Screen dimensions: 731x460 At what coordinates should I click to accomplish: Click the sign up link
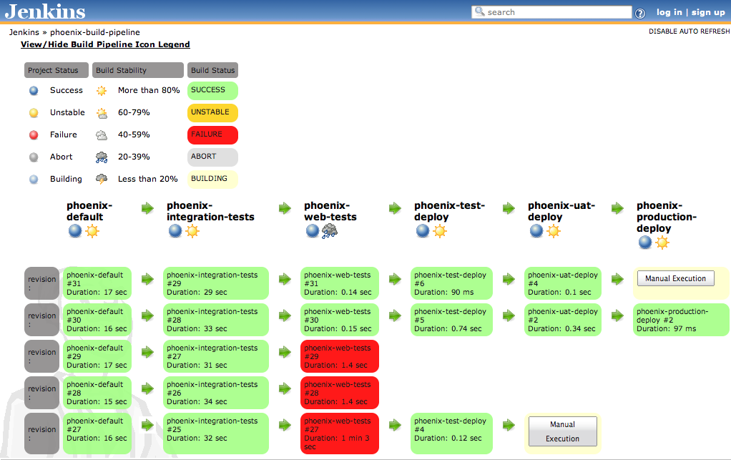707,12
